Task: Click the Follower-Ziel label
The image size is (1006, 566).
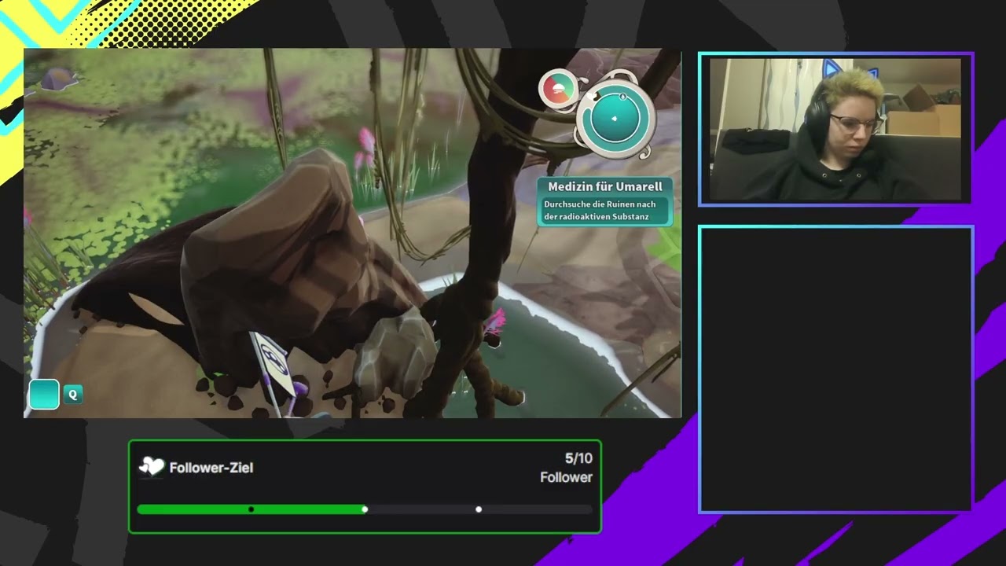Action: click(x=211, y=468)
